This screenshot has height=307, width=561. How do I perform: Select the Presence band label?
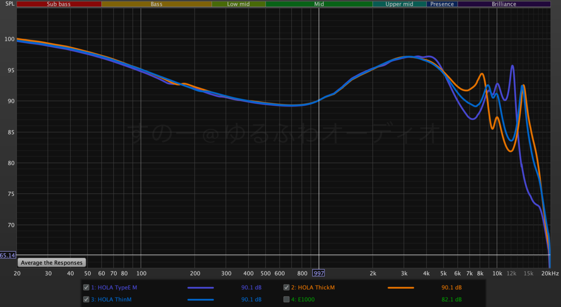click(x=442, y=4)
